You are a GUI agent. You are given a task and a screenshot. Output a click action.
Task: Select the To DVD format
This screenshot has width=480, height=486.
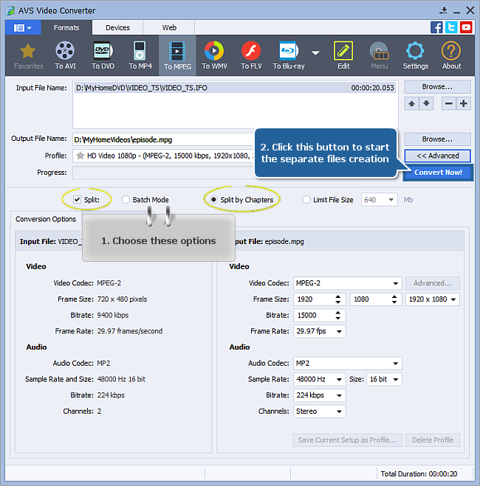coord(103,56)
